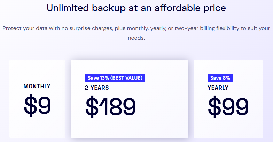Click "Protect your data" in the subtitle

(25, 28)
